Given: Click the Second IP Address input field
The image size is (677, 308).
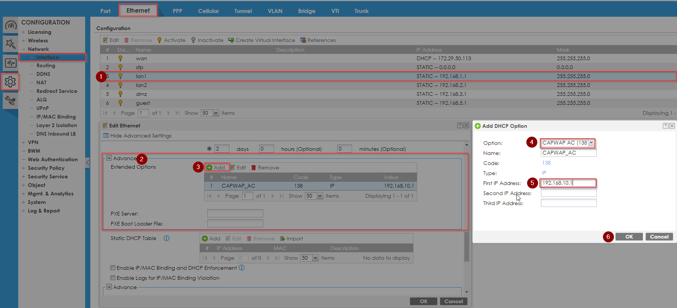Looking at the screenshot, I should [x=568, y=193].
